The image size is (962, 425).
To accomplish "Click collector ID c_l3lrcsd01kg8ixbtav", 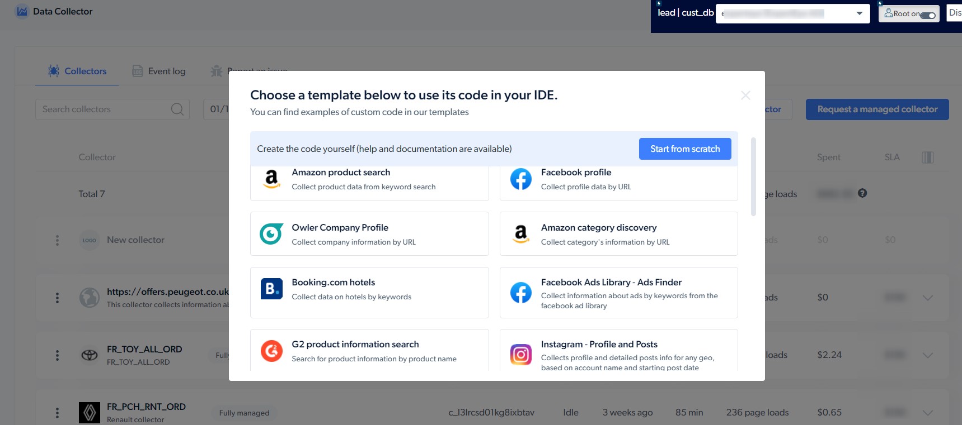I will coord(491,413).
